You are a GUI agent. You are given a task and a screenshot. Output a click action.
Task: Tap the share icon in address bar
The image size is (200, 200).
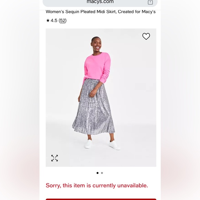[150, 2]
